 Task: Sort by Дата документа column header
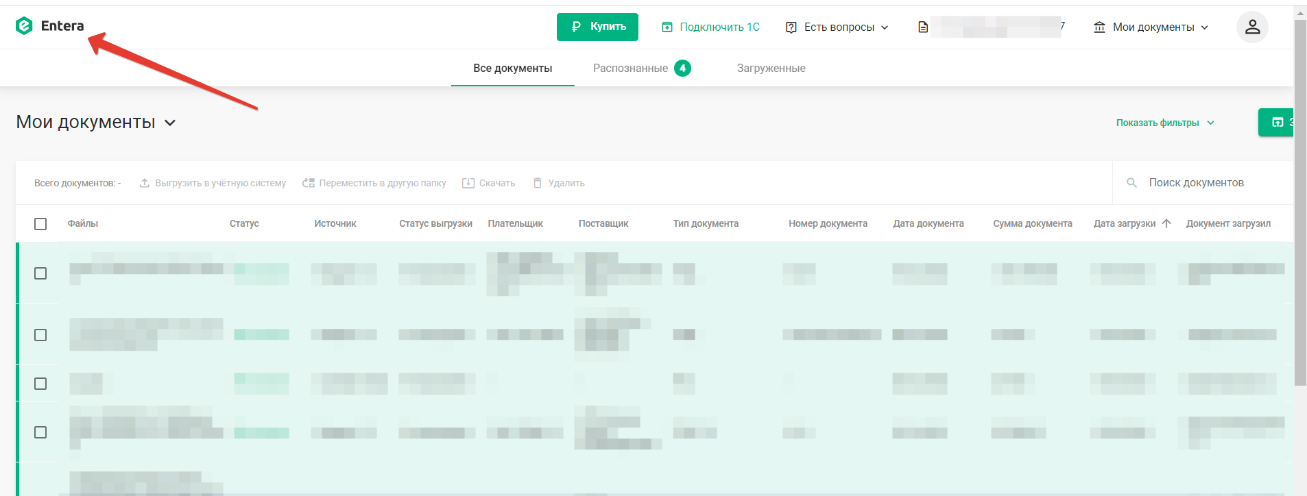point(928,223)
